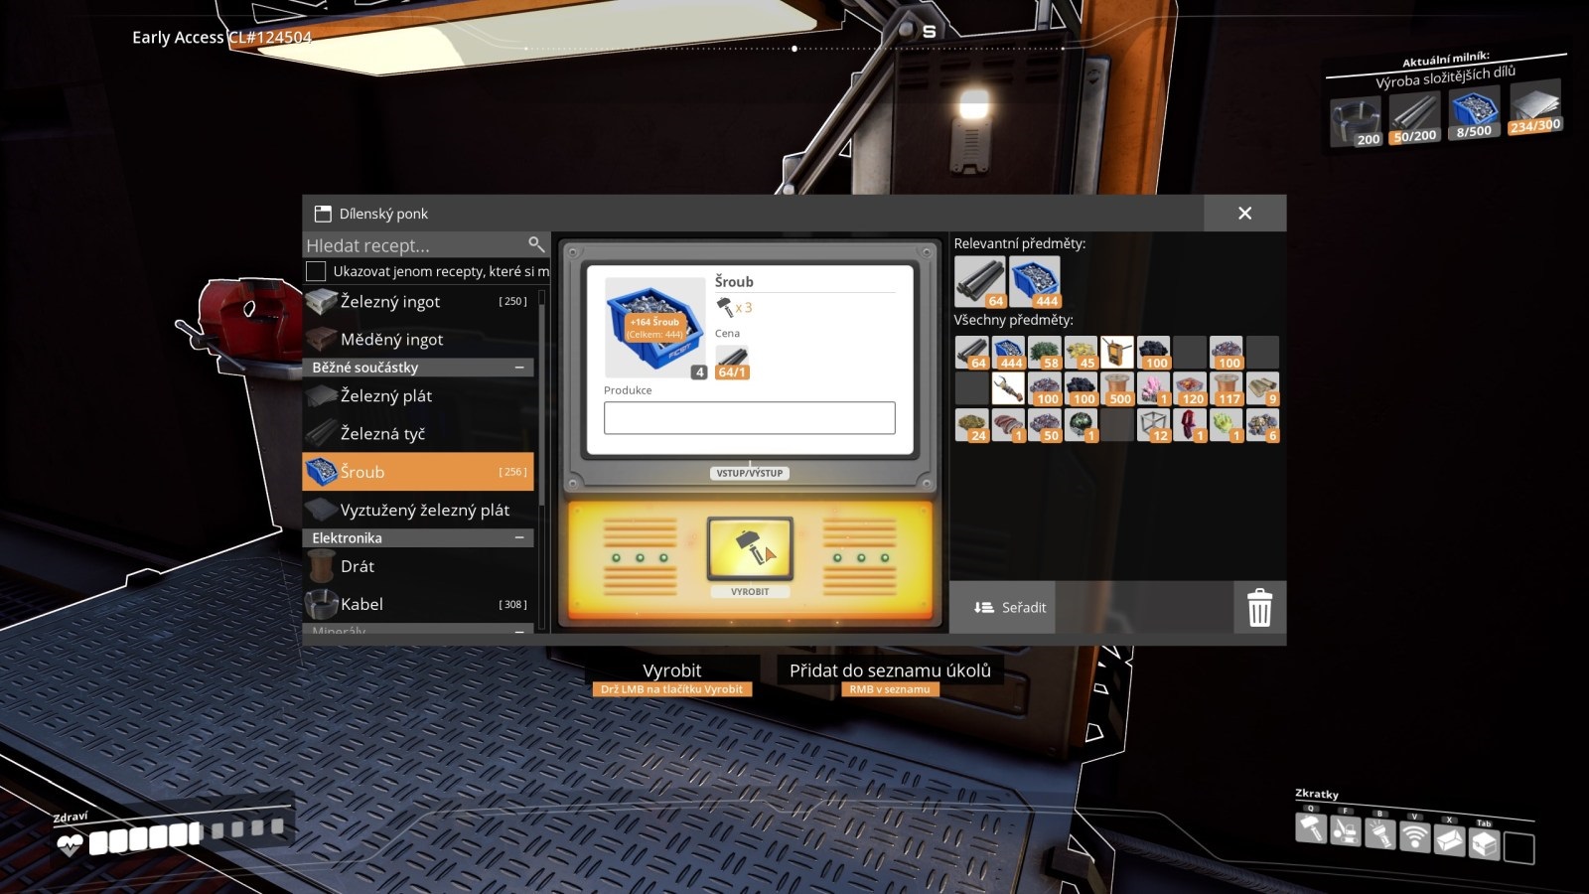The image size is (1589, 894).
Task: Enable 'Ukazovat jenom recepty' checkbox
Action: tap(316, 271)
